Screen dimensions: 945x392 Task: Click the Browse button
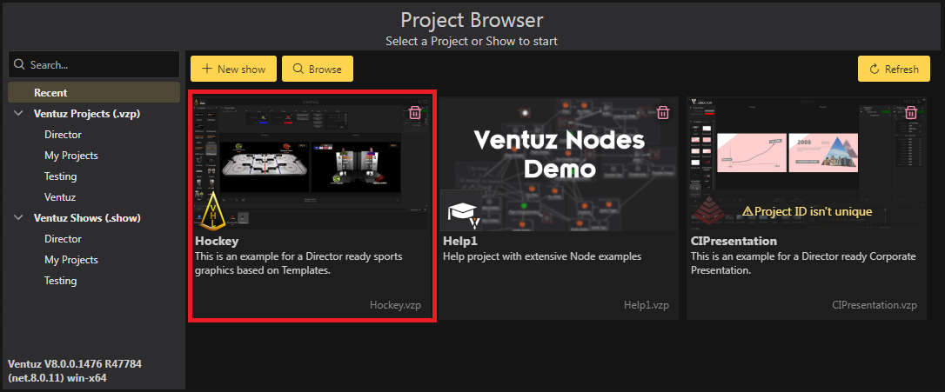318,69
